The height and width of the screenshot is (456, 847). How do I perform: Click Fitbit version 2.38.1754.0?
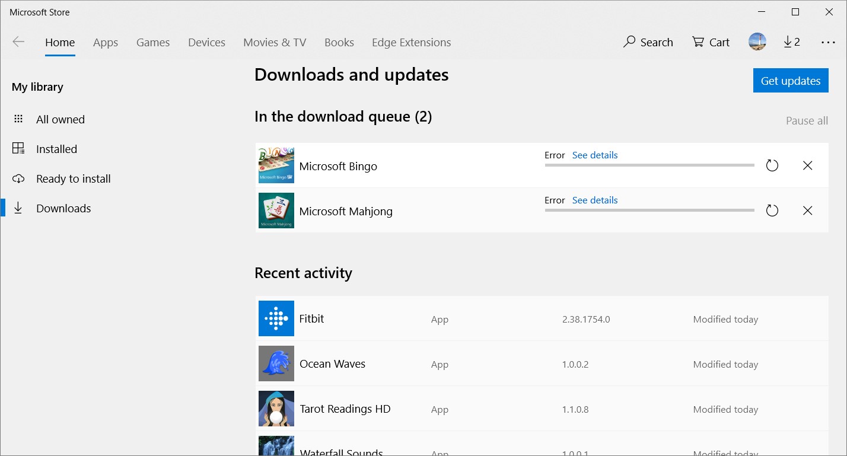(x=586, y=319)
